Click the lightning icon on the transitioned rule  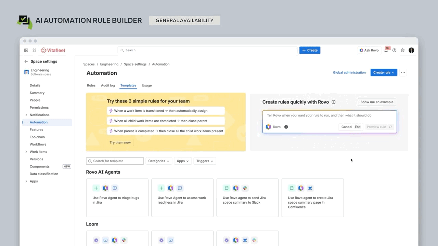click(111, 111)
